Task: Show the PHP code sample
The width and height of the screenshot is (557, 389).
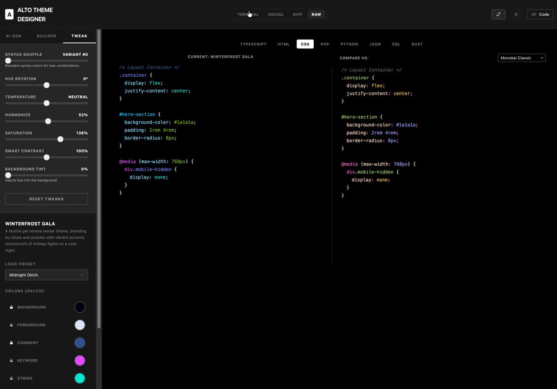Action: coord(325,44)
